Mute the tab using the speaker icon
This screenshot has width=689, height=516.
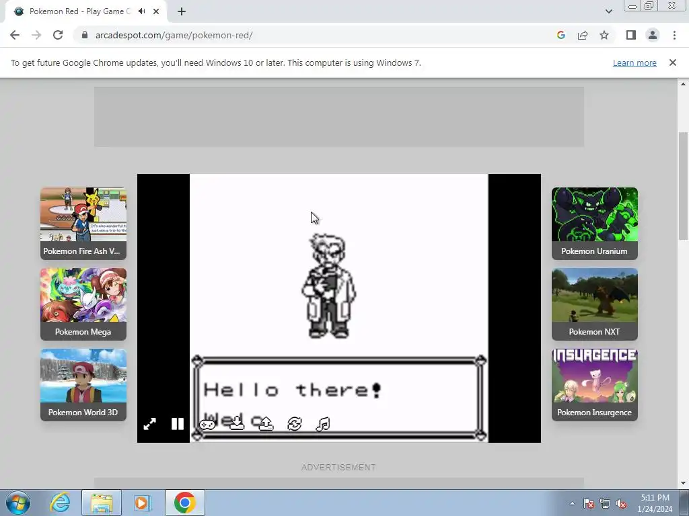pyautogui.click(x=141, y=11)
